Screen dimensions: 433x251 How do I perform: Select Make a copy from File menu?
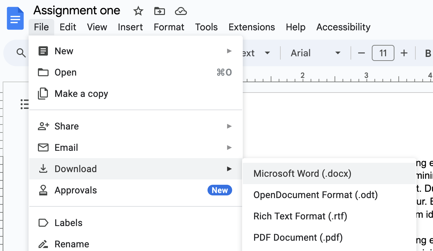click(x=81, y=94)
